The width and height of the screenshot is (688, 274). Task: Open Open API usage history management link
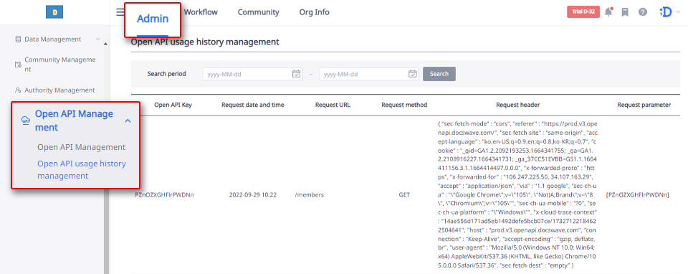82,169
